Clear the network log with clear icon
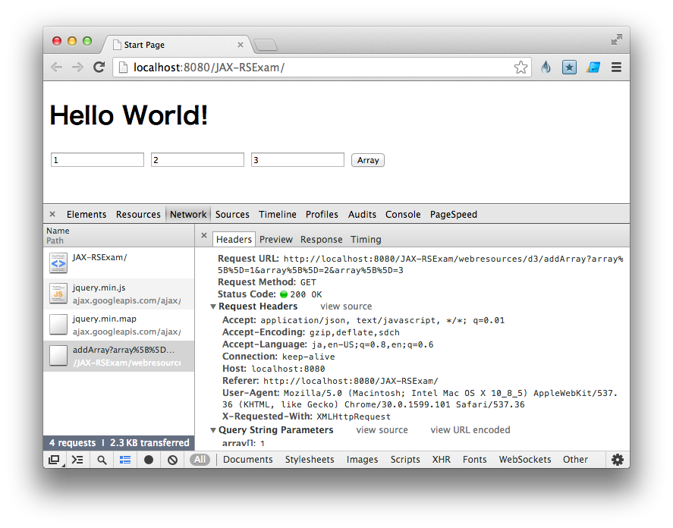Viewport: 673px width, 528px height. (x=172, y=459)
